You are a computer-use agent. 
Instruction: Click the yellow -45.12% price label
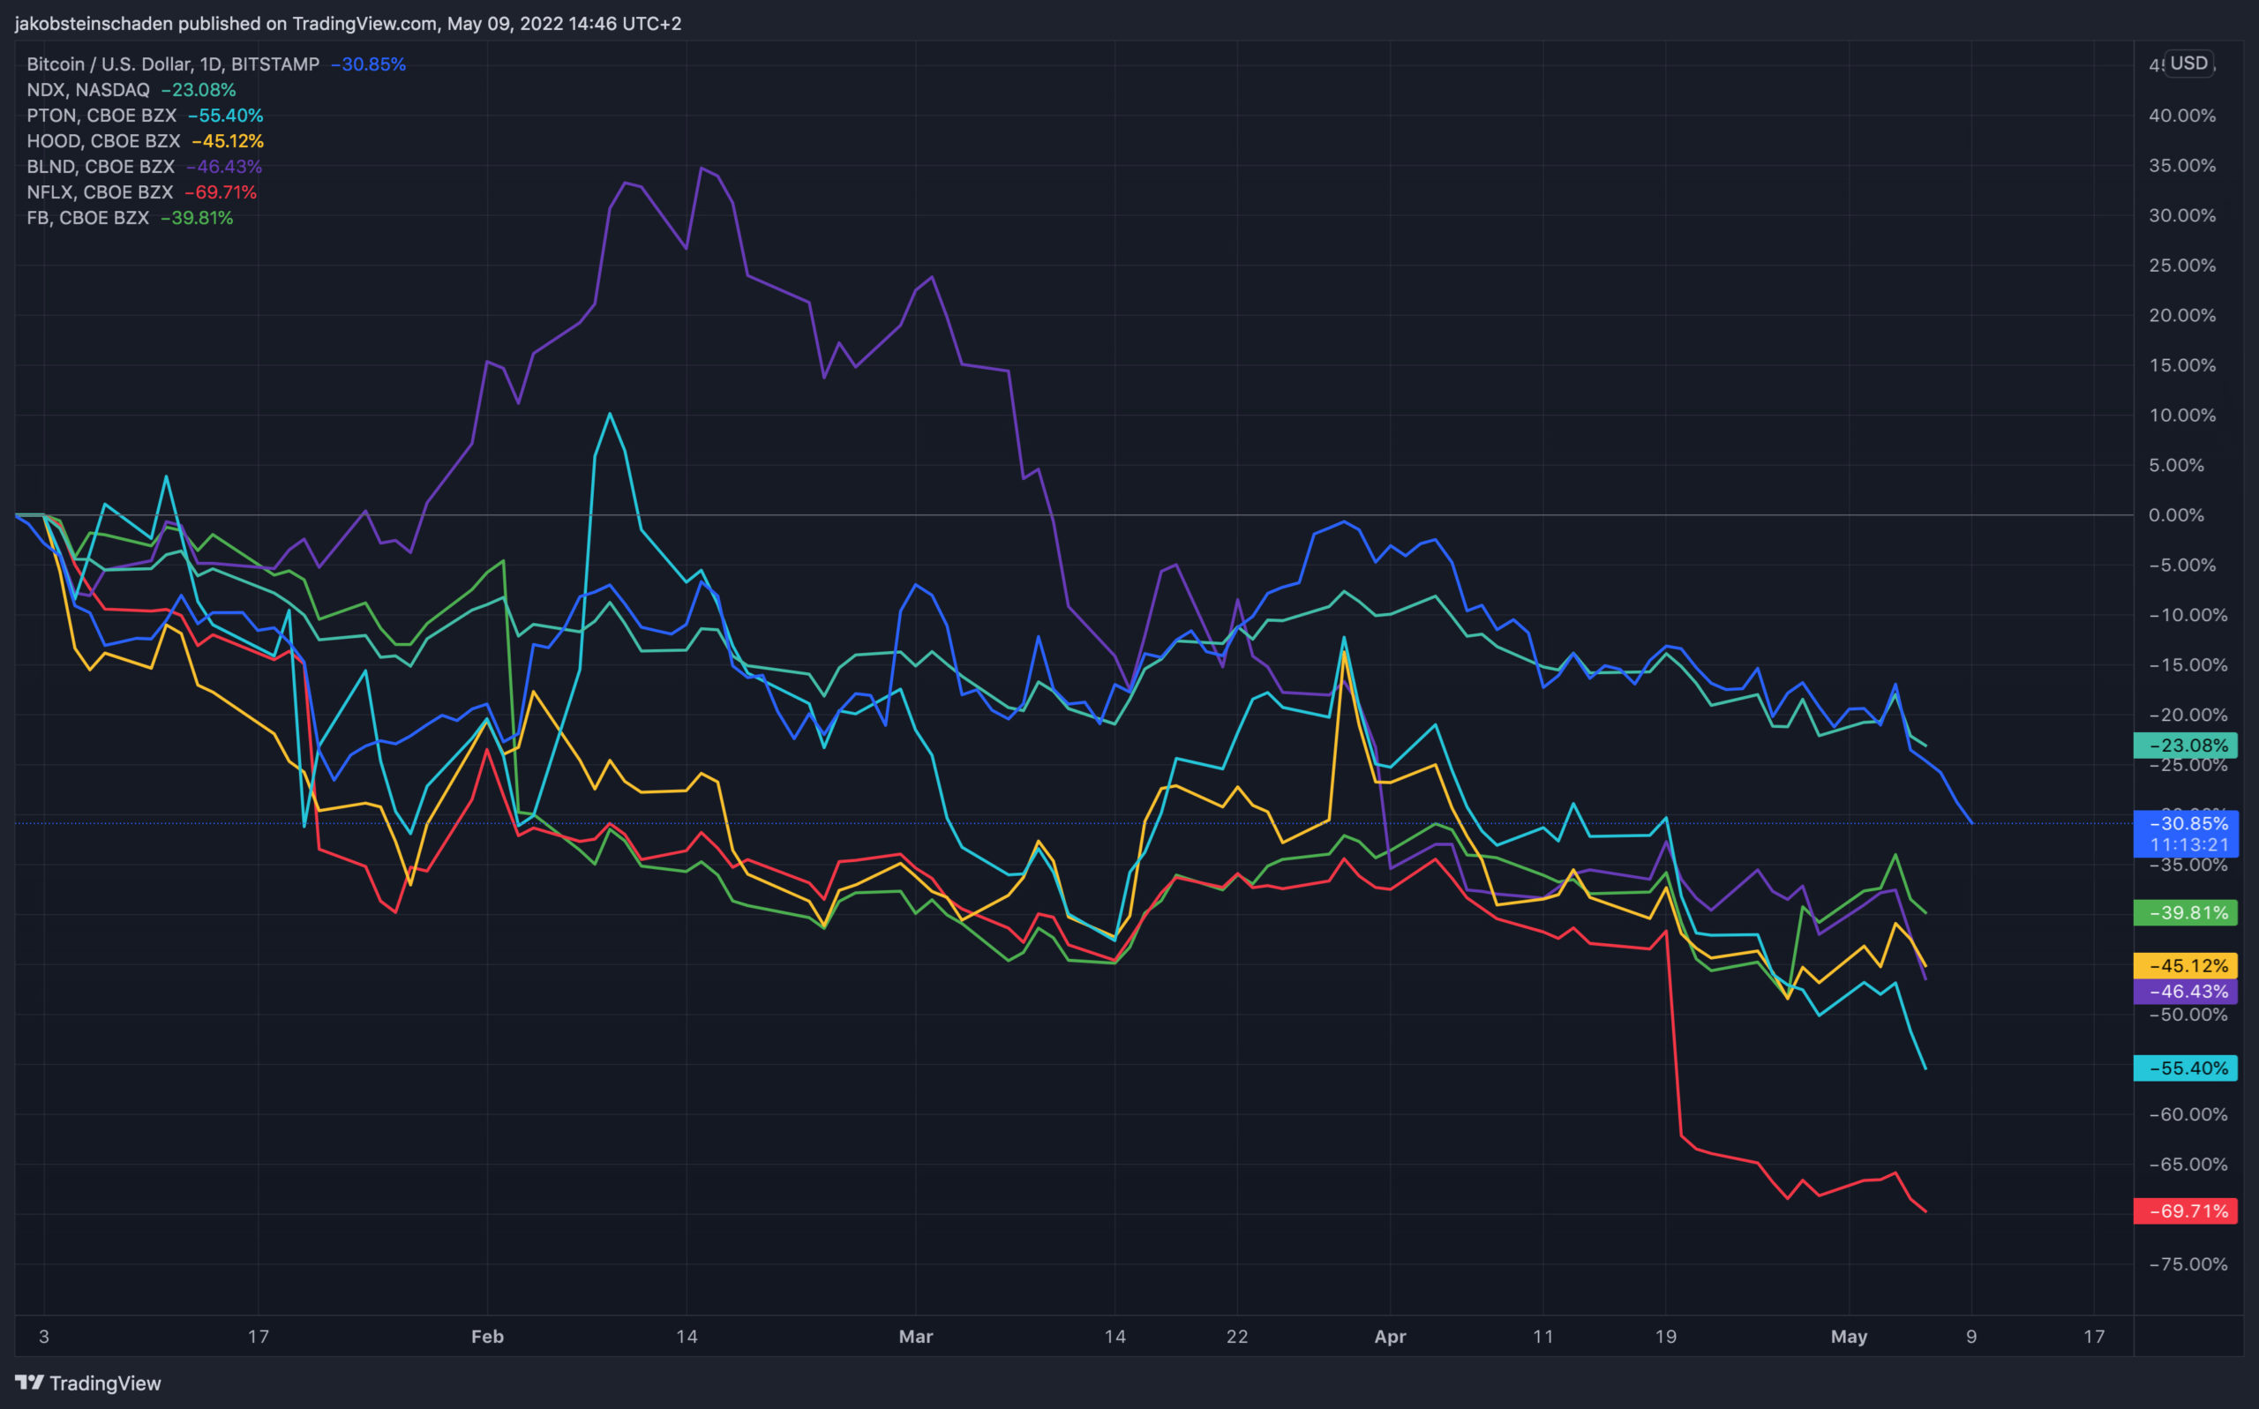tap(2186, 965)
